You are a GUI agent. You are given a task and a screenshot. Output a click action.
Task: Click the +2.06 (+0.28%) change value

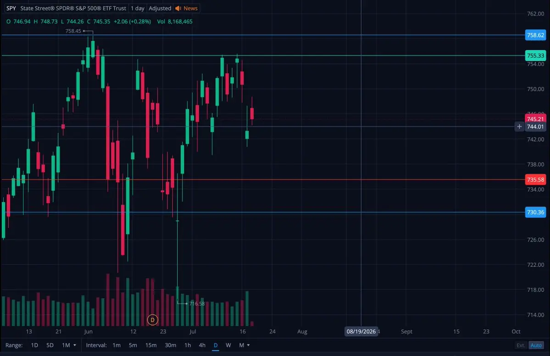tap(132, 22)
